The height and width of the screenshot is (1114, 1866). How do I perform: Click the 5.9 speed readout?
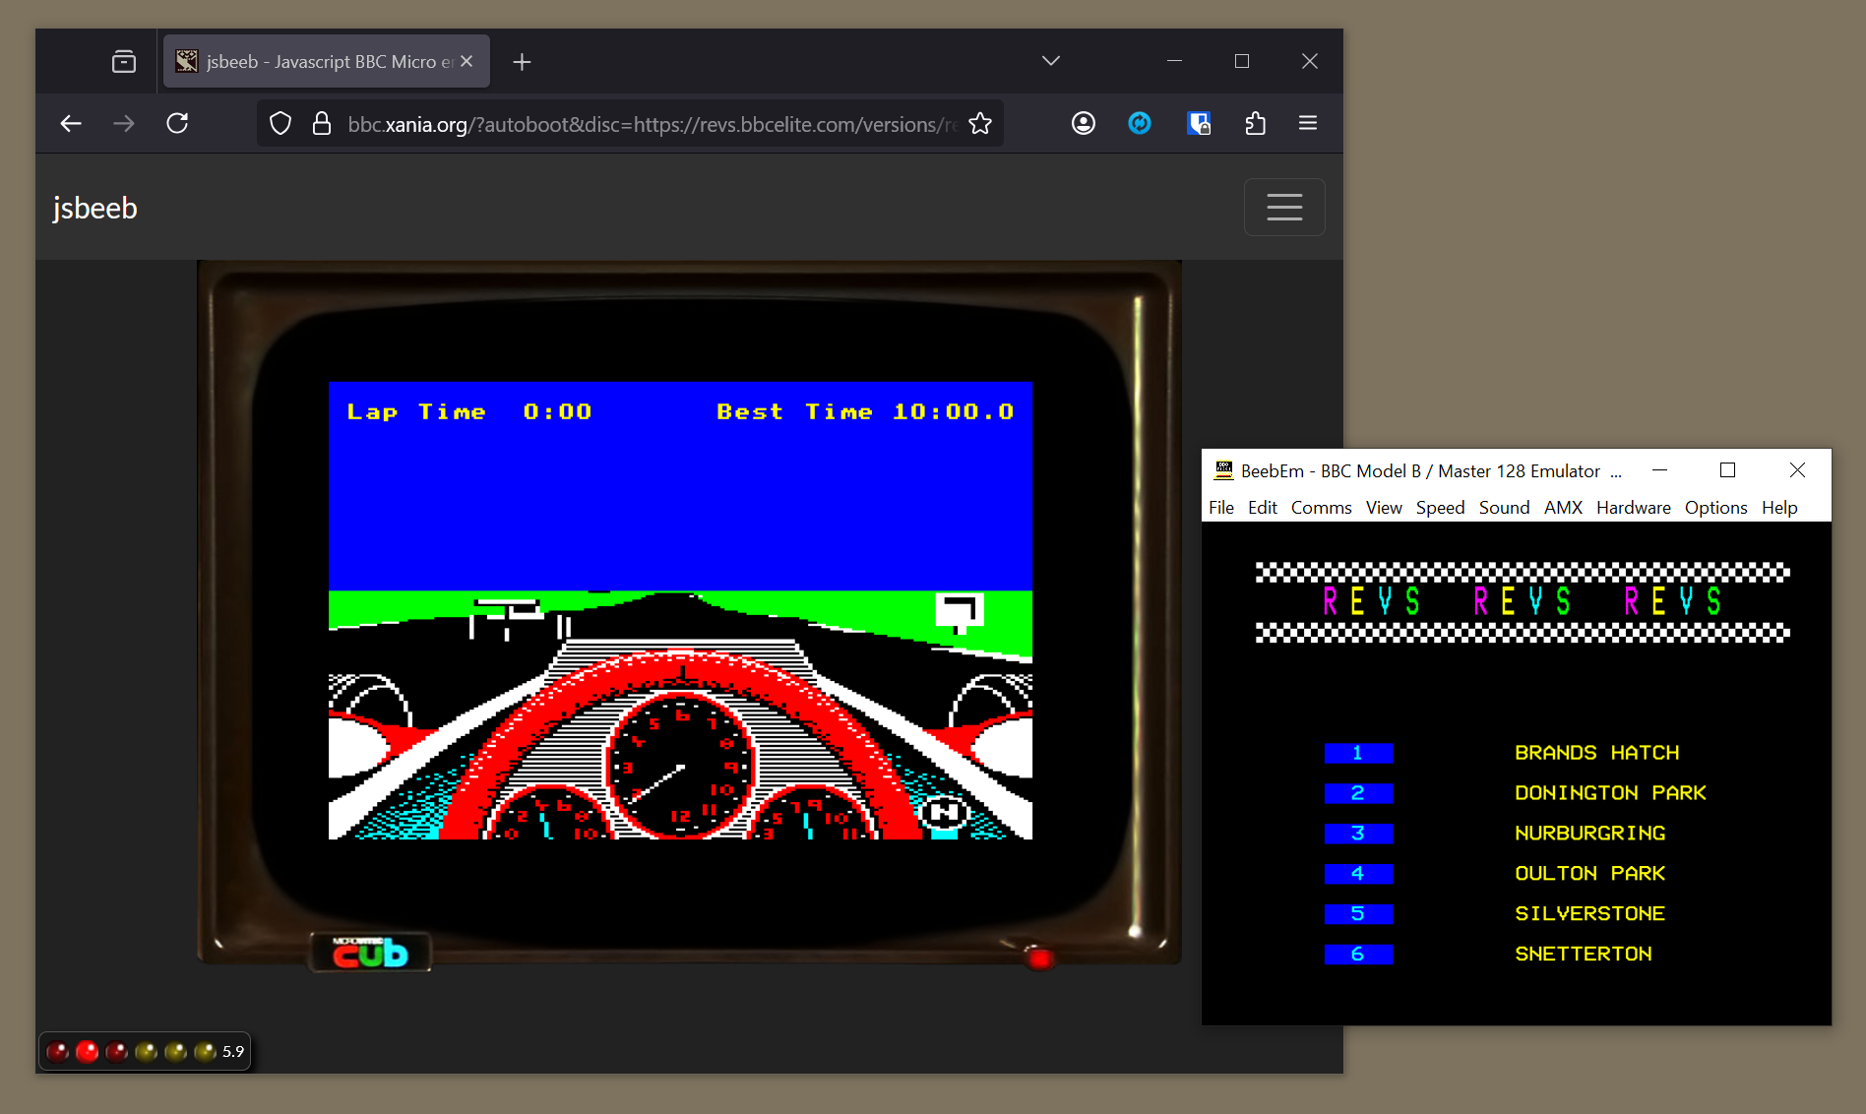click(233, 1052)
